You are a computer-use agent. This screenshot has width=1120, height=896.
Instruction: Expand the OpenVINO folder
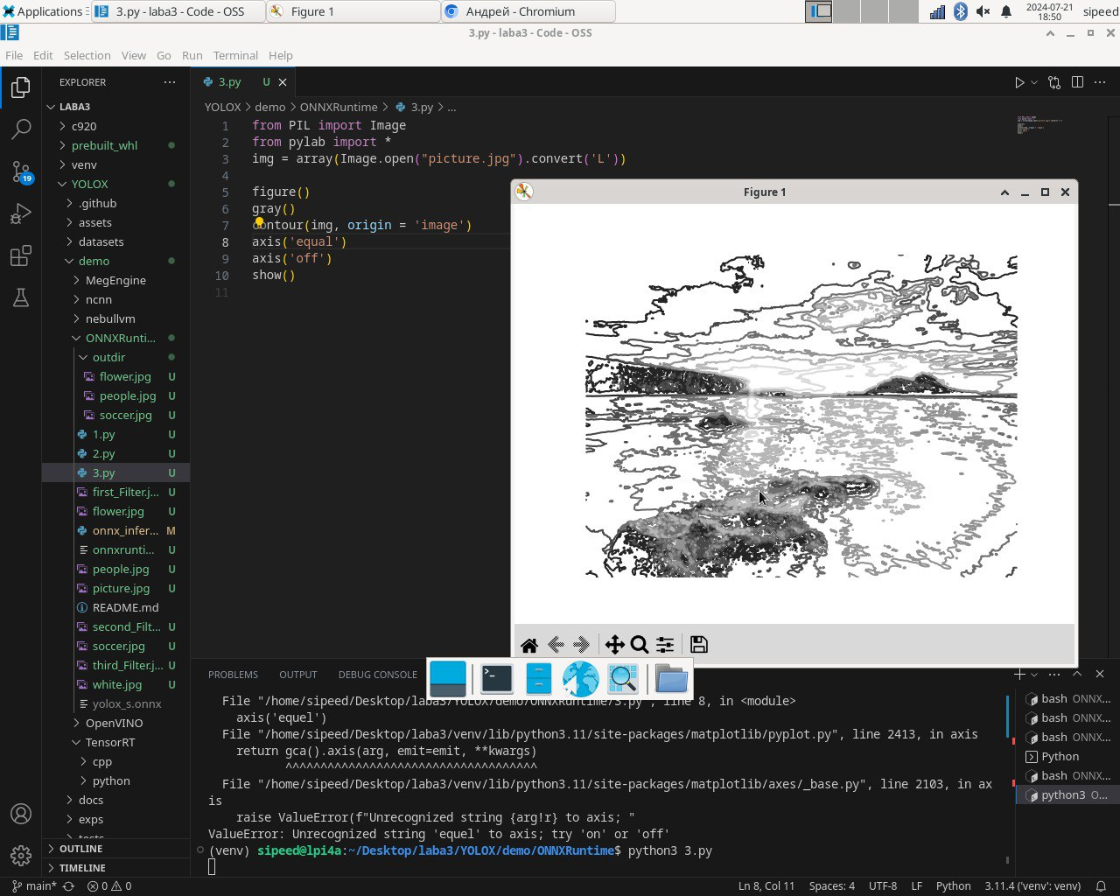point(114,723)
